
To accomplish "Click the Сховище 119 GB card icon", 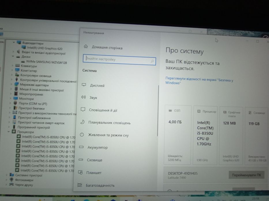I will point(250,113).
